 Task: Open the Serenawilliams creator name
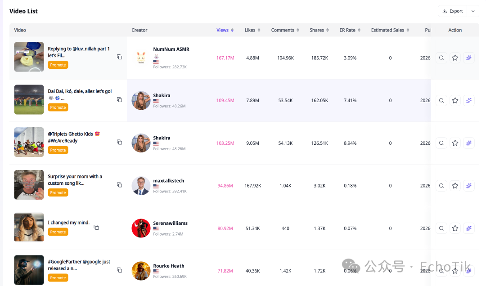pyautogui.click(x=170, y=223)
